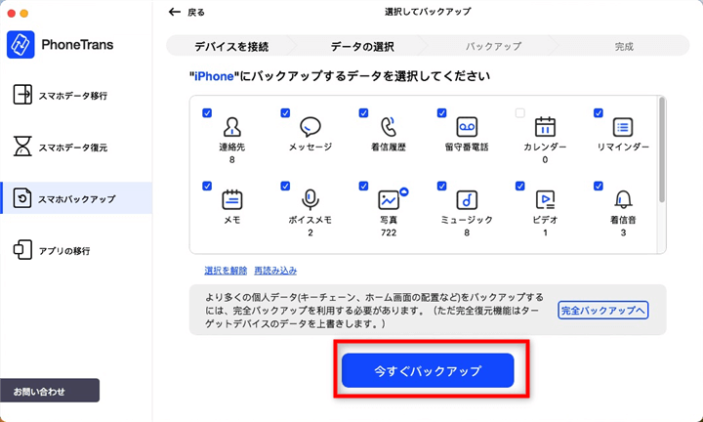This screenshot has width=703, height=422.
Task: Select the メッセージ speech bubble icon
Action: pos(310,127)
